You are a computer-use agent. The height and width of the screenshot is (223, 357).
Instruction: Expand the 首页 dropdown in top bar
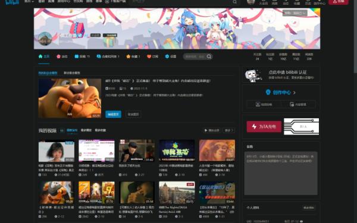point(29,1)
